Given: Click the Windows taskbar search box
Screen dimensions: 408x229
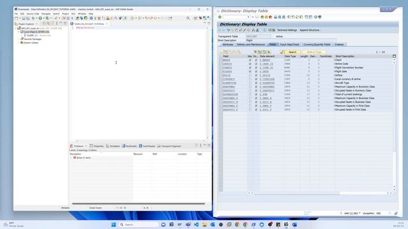Looking at the screenshot, I should tap(139, 225).
